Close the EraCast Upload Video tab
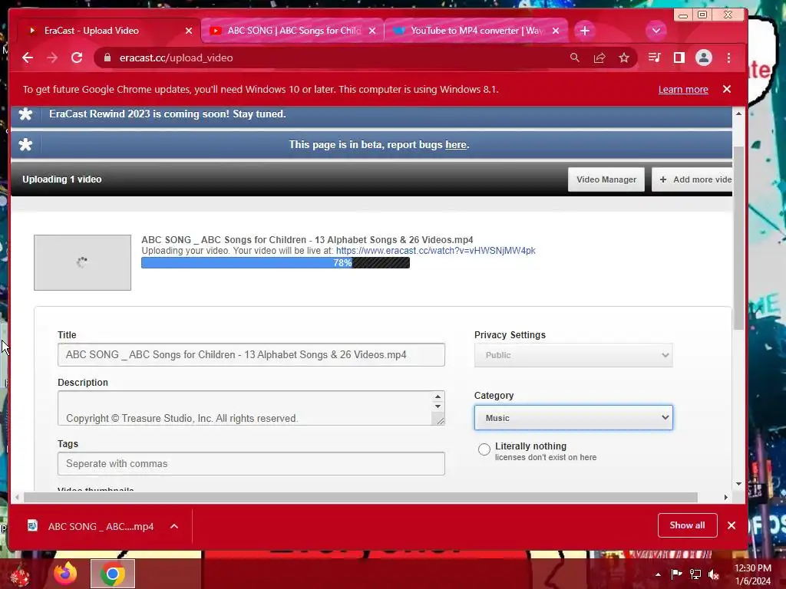786x589 pixels. coord(189,31)
